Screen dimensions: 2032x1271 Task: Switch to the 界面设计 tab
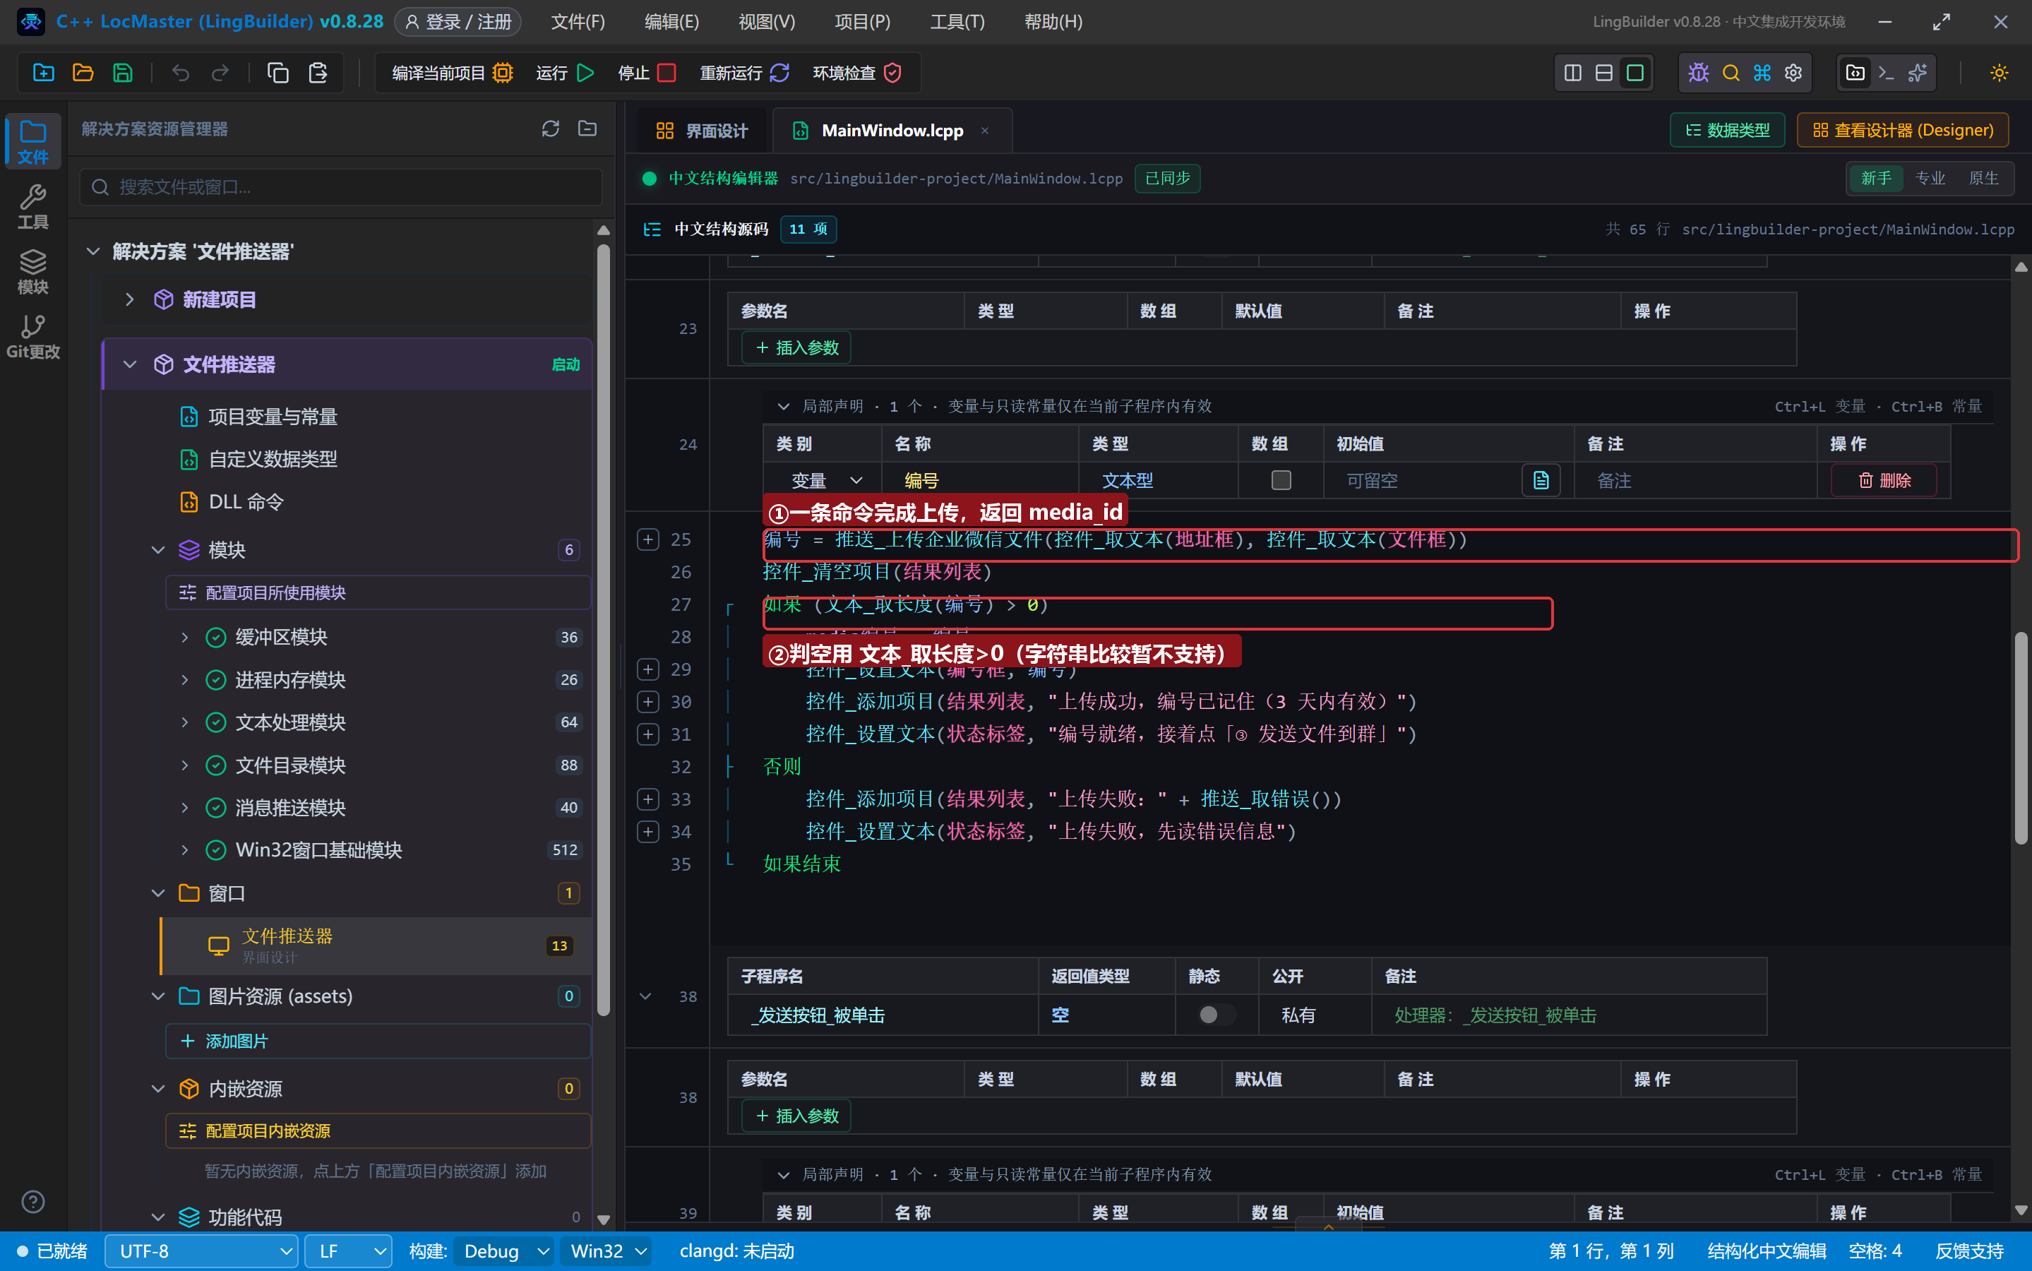[701, 131]
